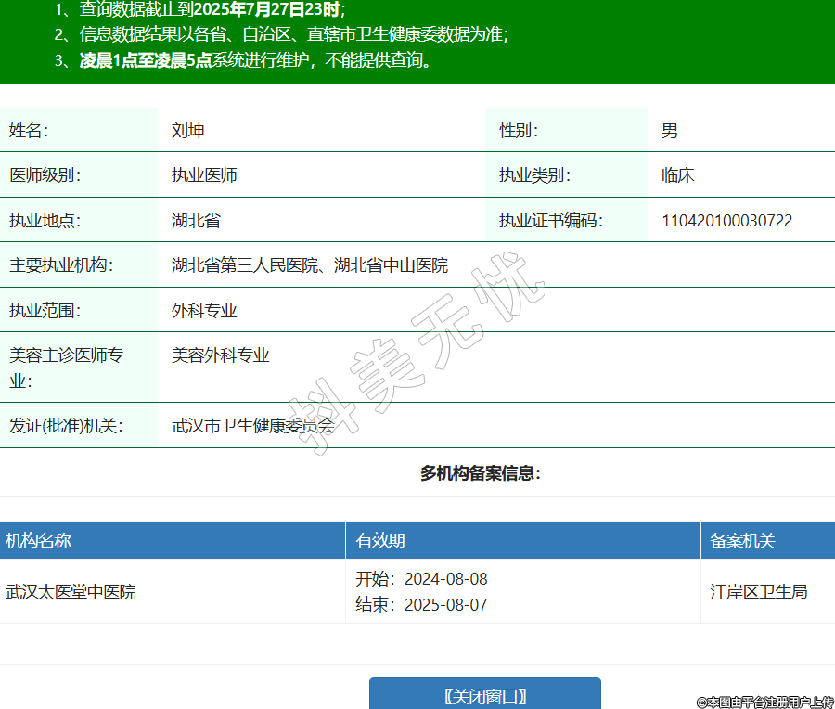Click the 有效期 column header
Screen dimensions: 835x709
(380, 541)
